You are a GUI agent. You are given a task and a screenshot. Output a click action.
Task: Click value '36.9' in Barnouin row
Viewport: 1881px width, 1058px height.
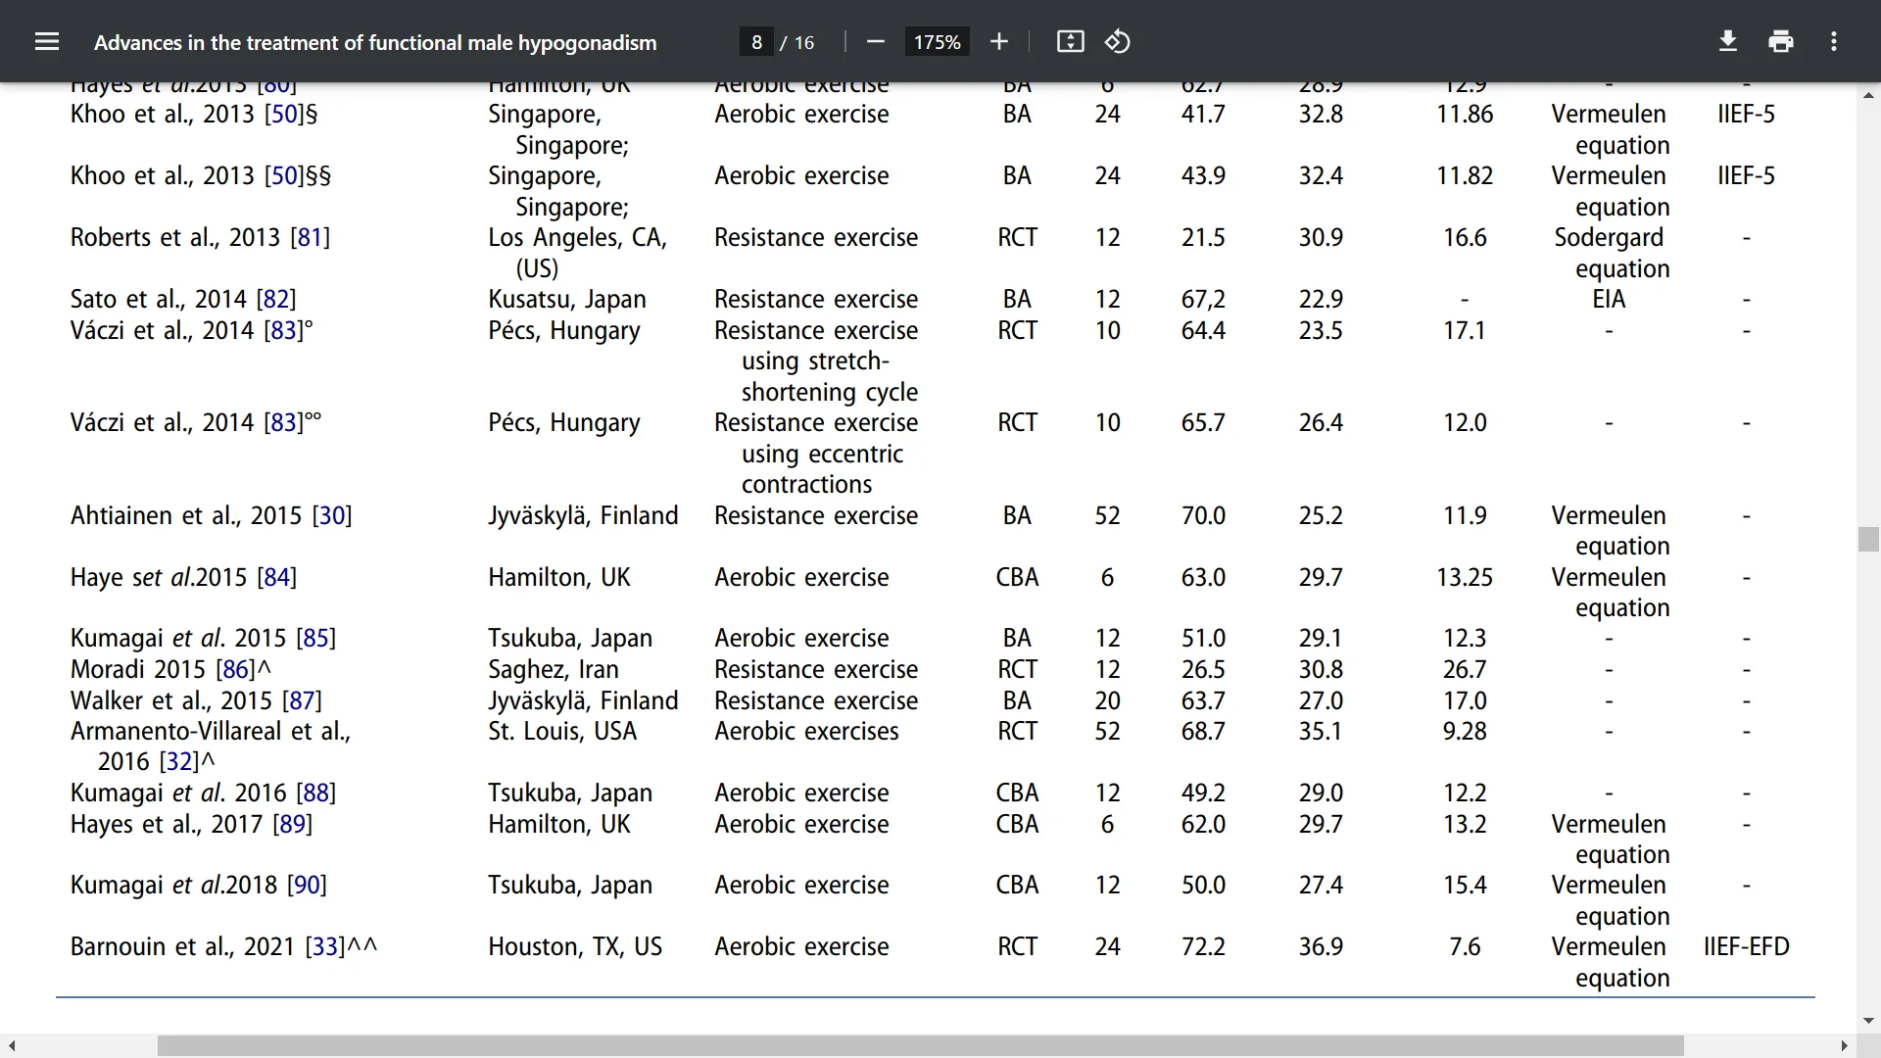point(1321,947)
